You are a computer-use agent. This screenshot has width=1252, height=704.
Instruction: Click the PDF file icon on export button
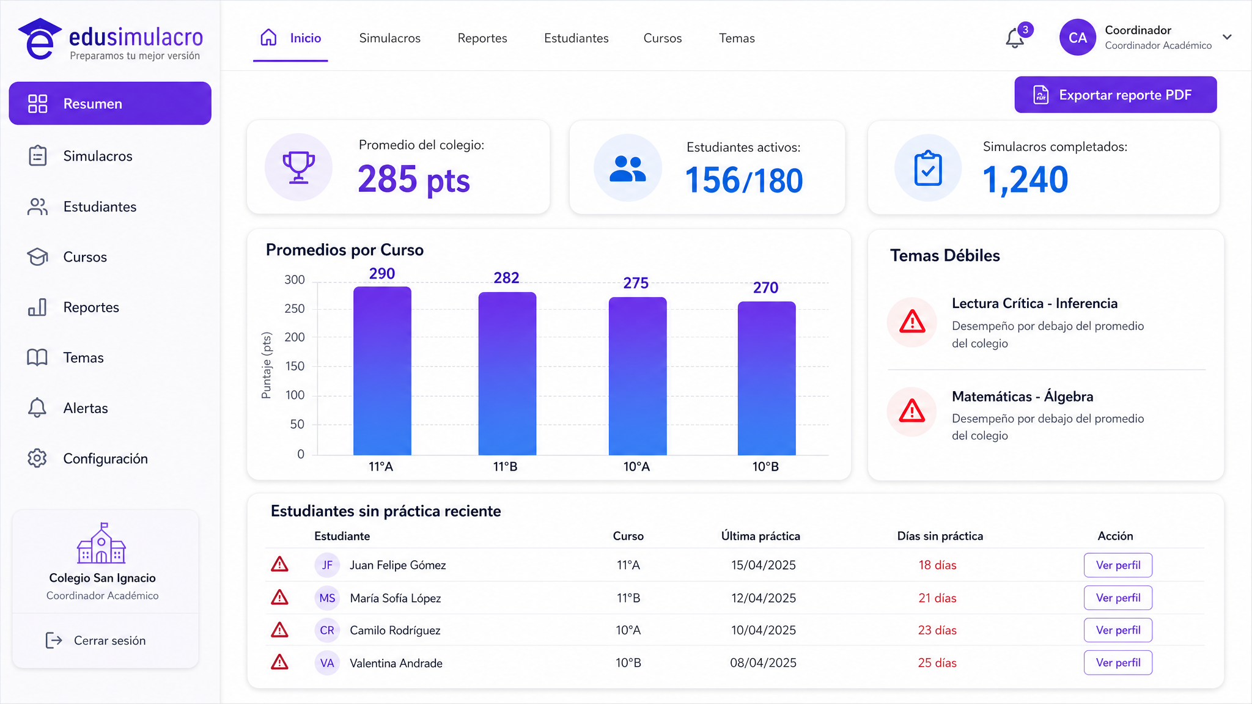[x=1040, y=95]
